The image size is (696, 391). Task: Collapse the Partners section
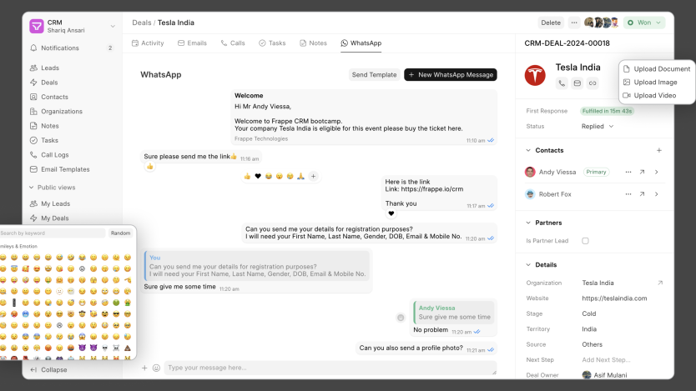pyautogui.click(x=528, y=223)
